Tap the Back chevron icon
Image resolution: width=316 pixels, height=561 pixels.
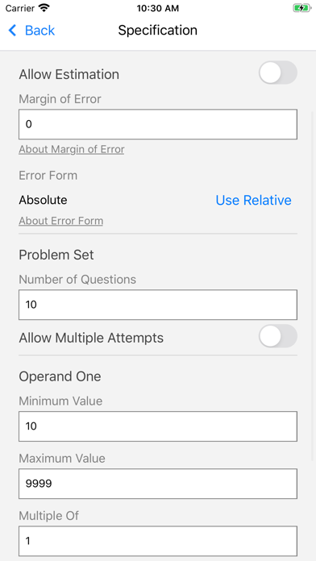point(13,31)
